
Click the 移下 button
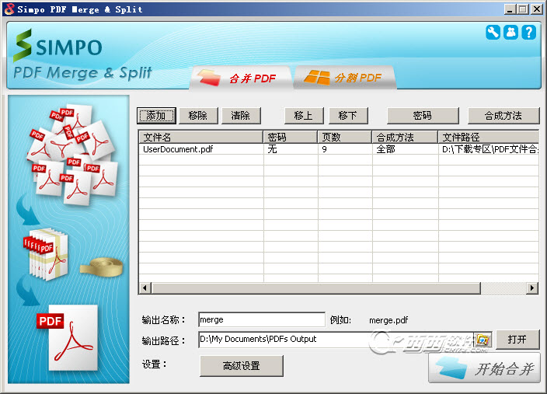pos(348,116)
